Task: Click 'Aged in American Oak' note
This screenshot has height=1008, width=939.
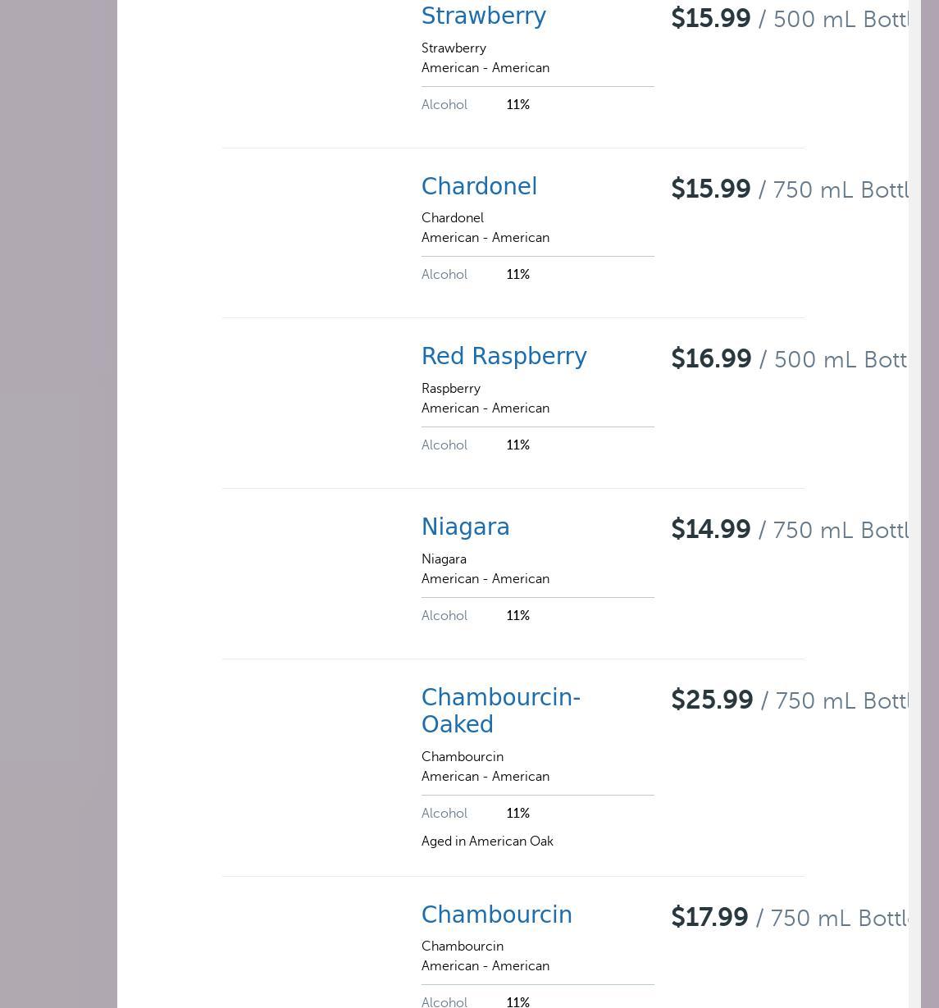Action: [x=487, y=842]
